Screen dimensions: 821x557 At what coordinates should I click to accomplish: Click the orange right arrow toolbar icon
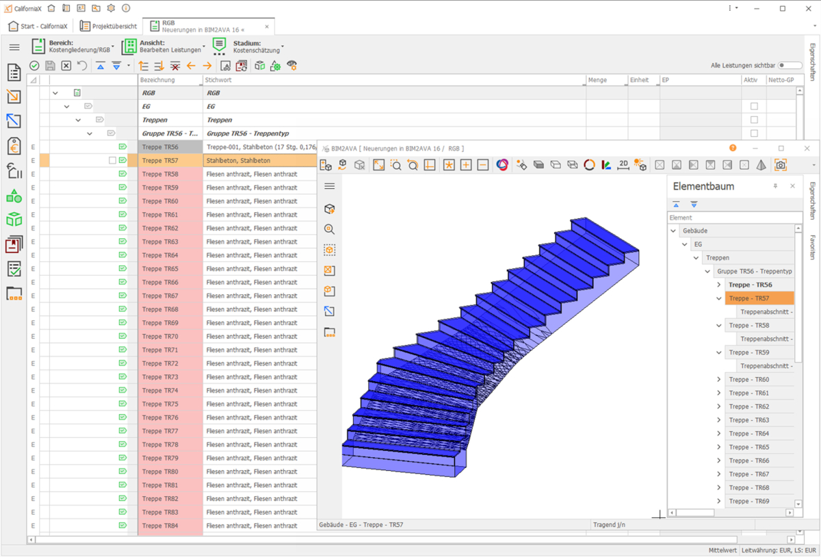207,66
